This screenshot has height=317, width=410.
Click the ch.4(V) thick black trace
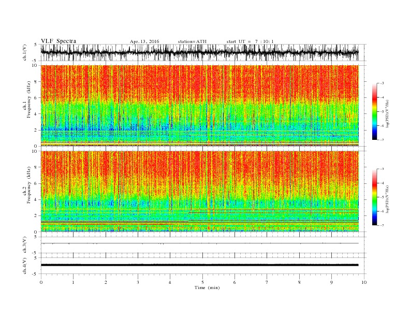point(200,265)
